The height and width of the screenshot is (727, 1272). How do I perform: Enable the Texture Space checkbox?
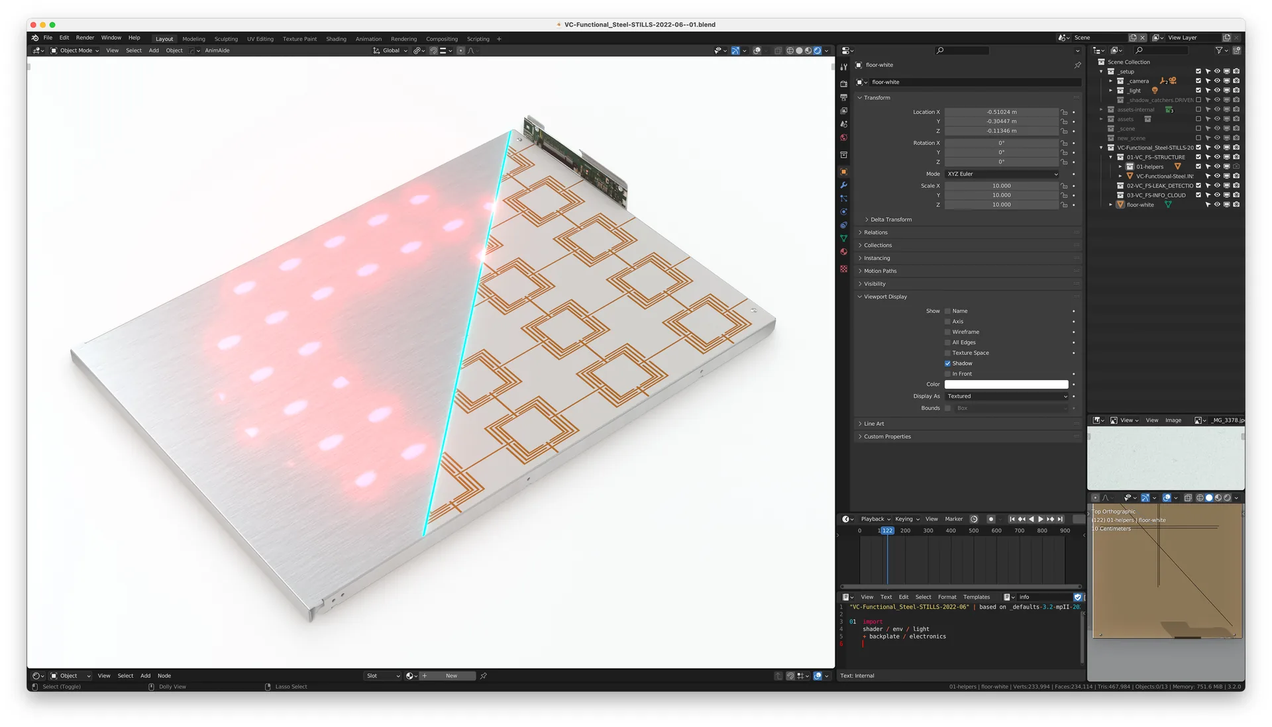point(947,353)
